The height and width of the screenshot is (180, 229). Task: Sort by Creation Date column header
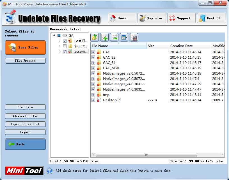click(190, 46)
